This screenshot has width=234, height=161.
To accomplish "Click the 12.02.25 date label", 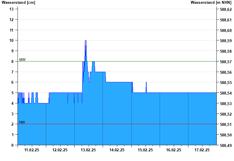I will 60,150.
